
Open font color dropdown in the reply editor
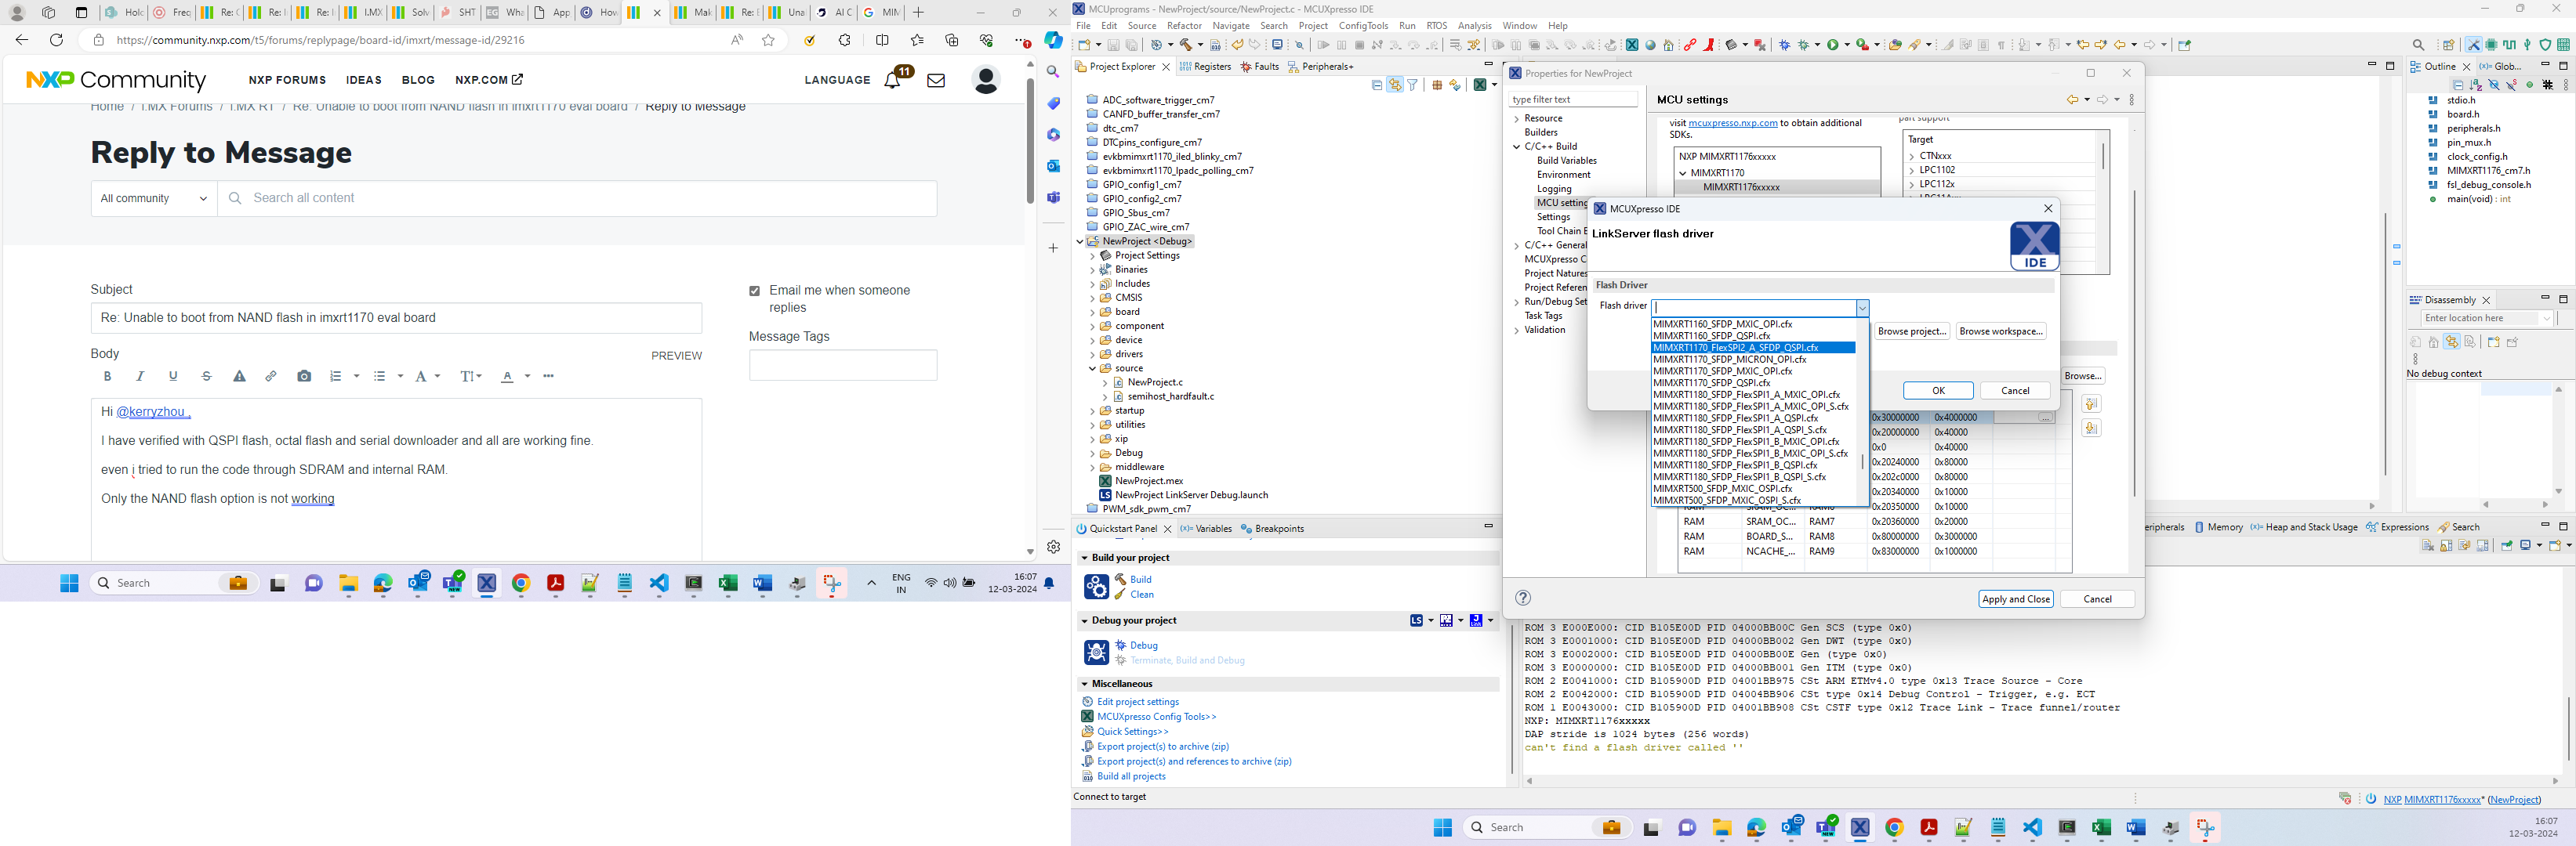point(527,377)
